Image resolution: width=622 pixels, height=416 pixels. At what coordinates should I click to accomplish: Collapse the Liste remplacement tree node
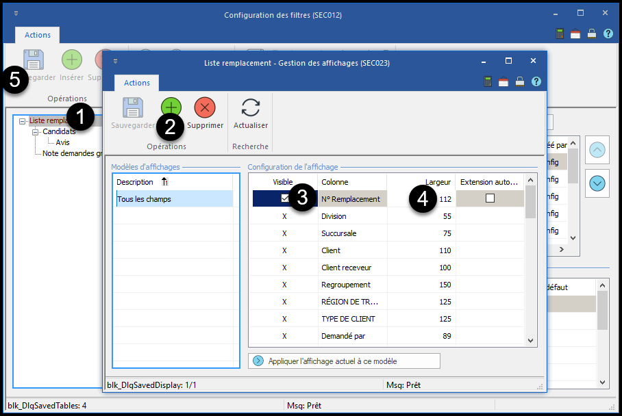[x=23, y=121]
